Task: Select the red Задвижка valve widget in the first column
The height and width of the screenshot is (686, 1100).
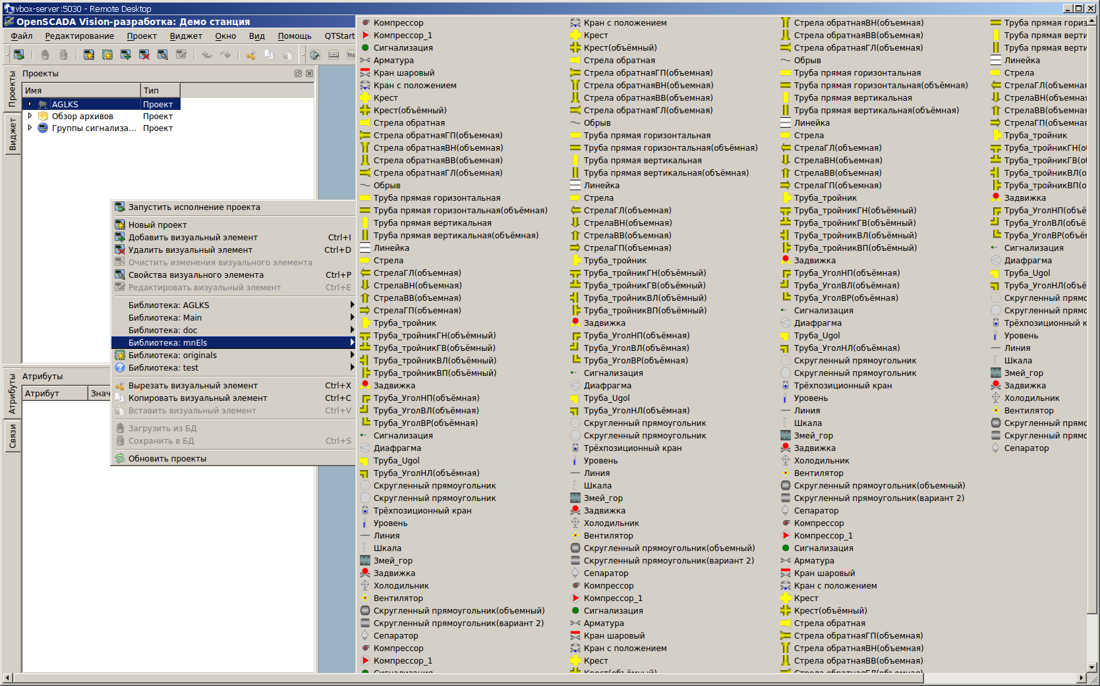Action: coord(394,386)
